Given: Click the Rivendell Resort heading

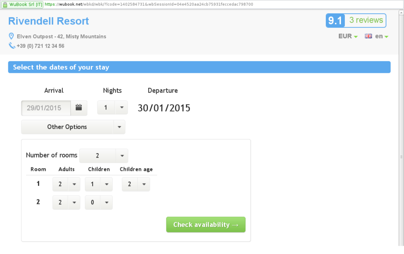Looking at the screenshot, I should 49,21.
